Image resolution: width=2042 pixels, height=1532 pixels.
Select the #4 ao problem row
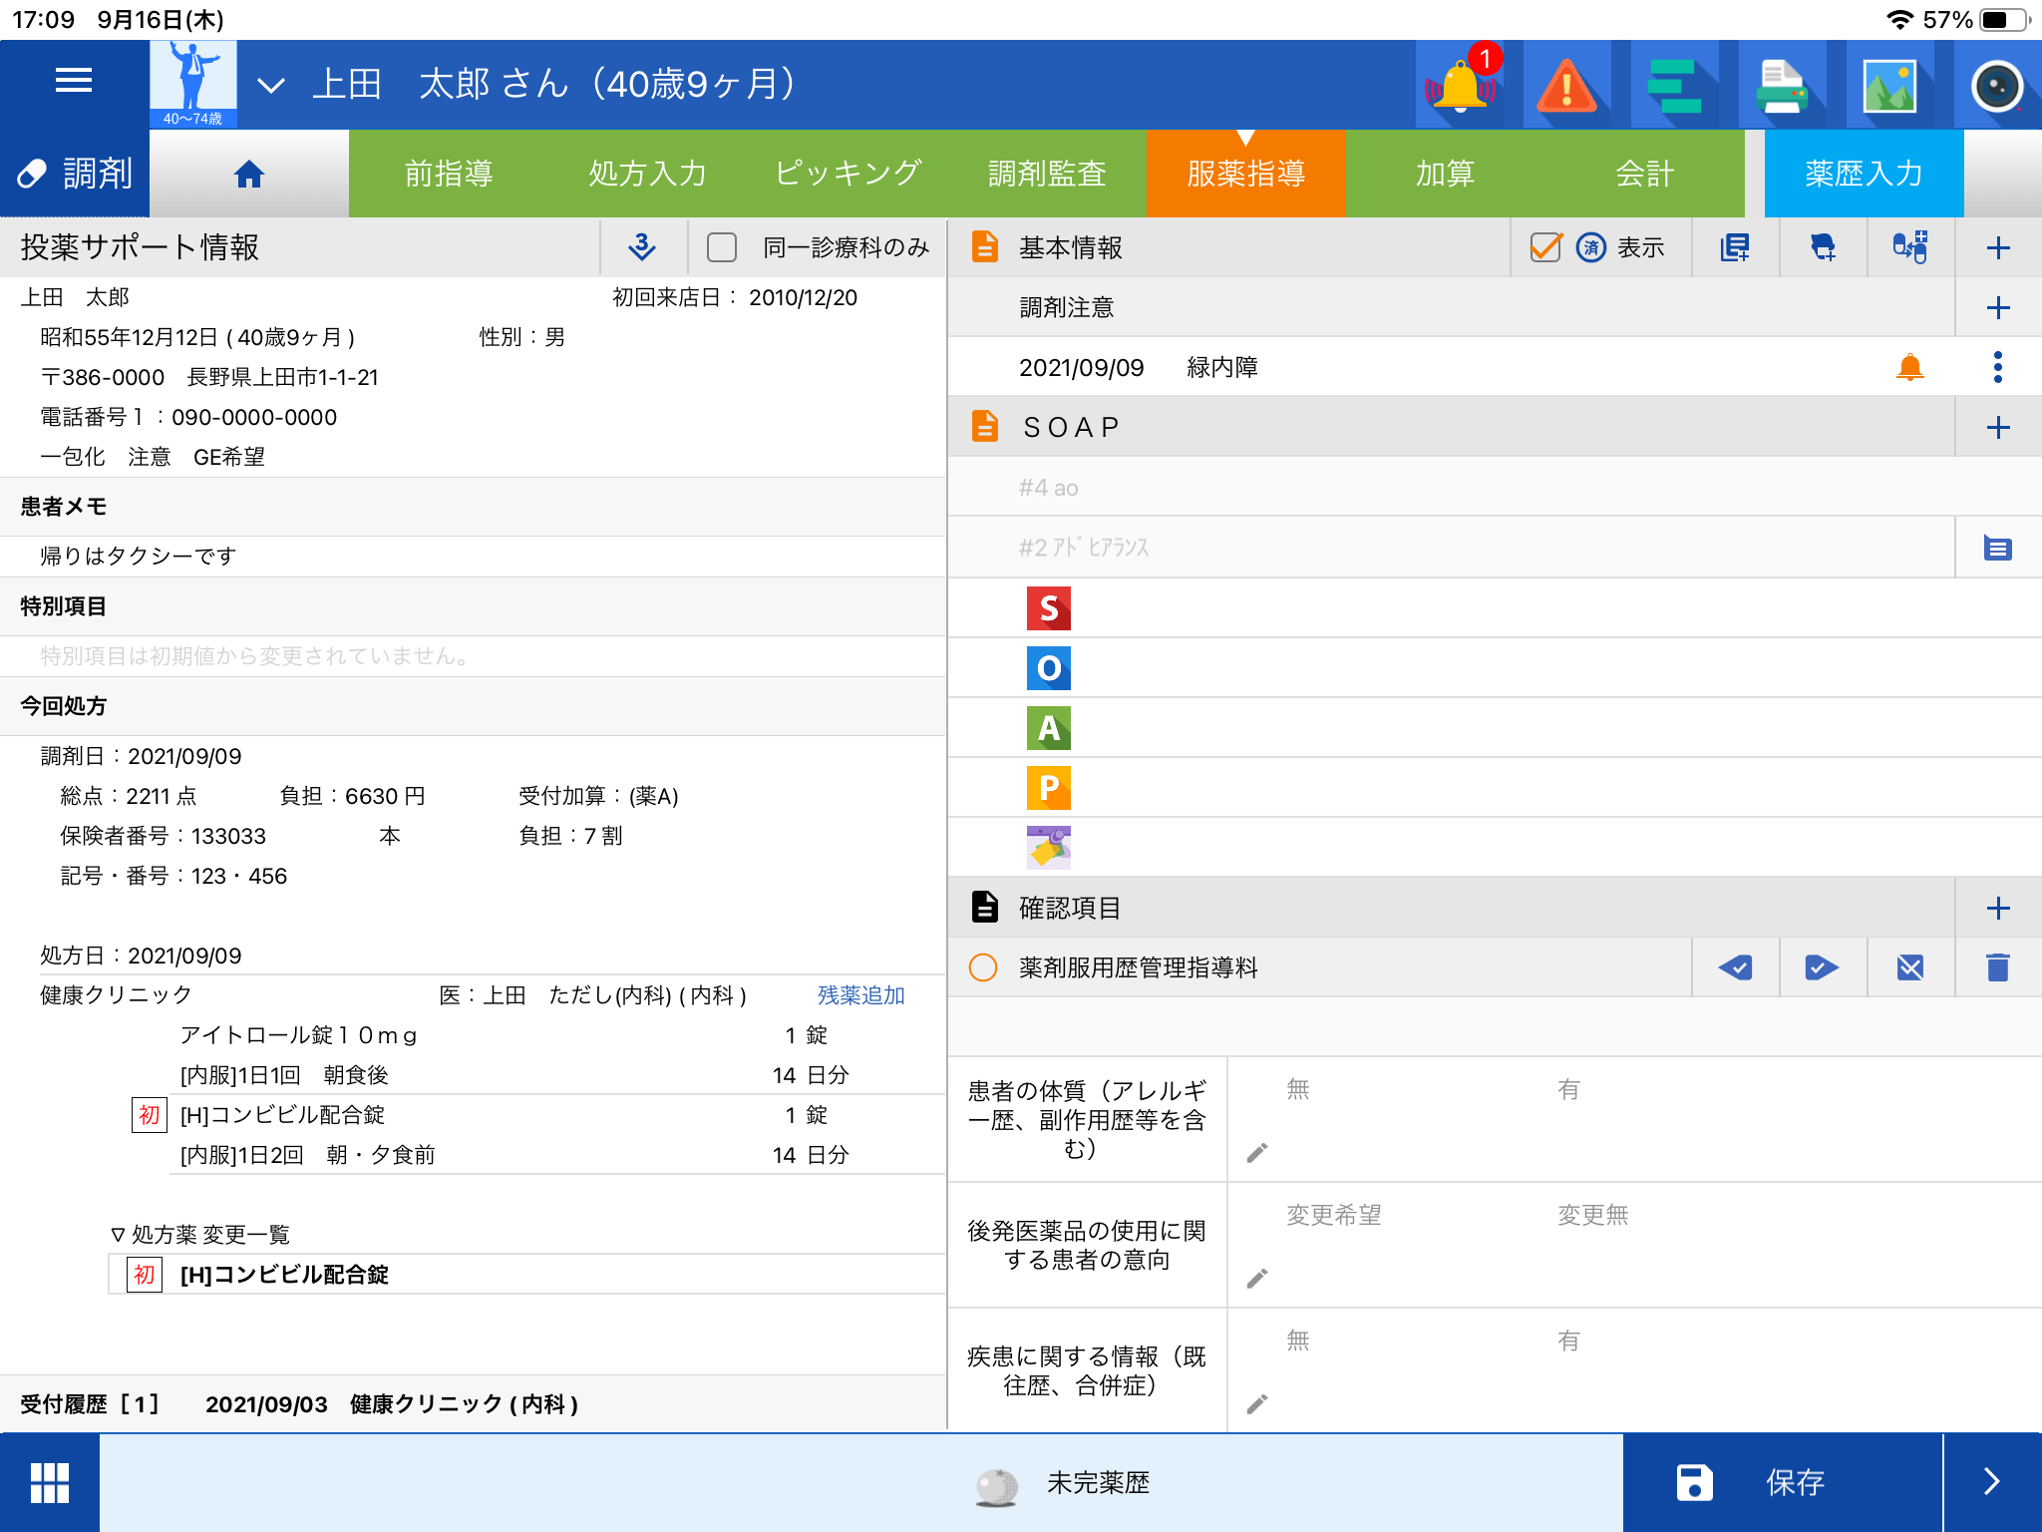click(1494, 487)
